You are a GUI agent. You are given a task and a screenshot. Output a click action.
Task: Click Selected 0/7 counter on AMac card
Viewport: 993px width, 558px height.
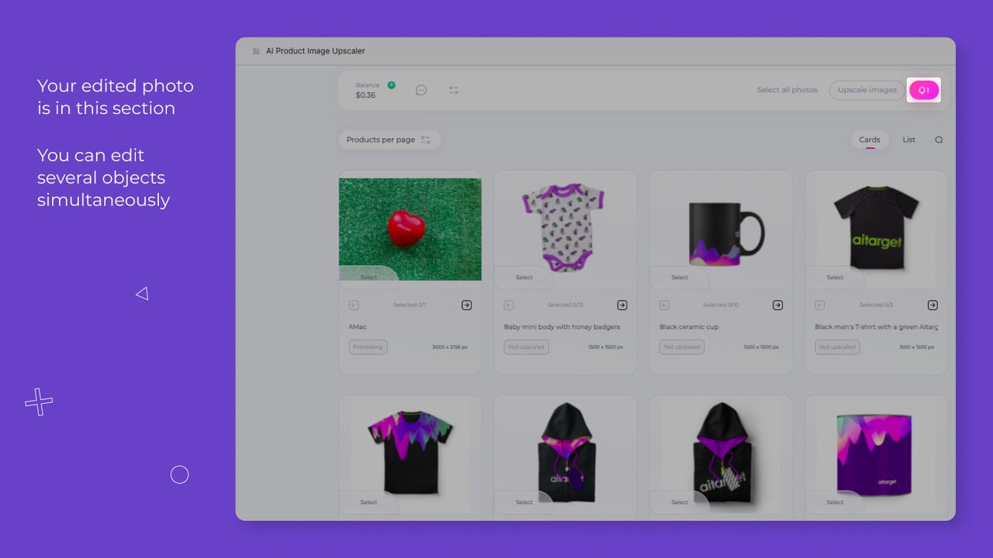[x=410, y=305]
